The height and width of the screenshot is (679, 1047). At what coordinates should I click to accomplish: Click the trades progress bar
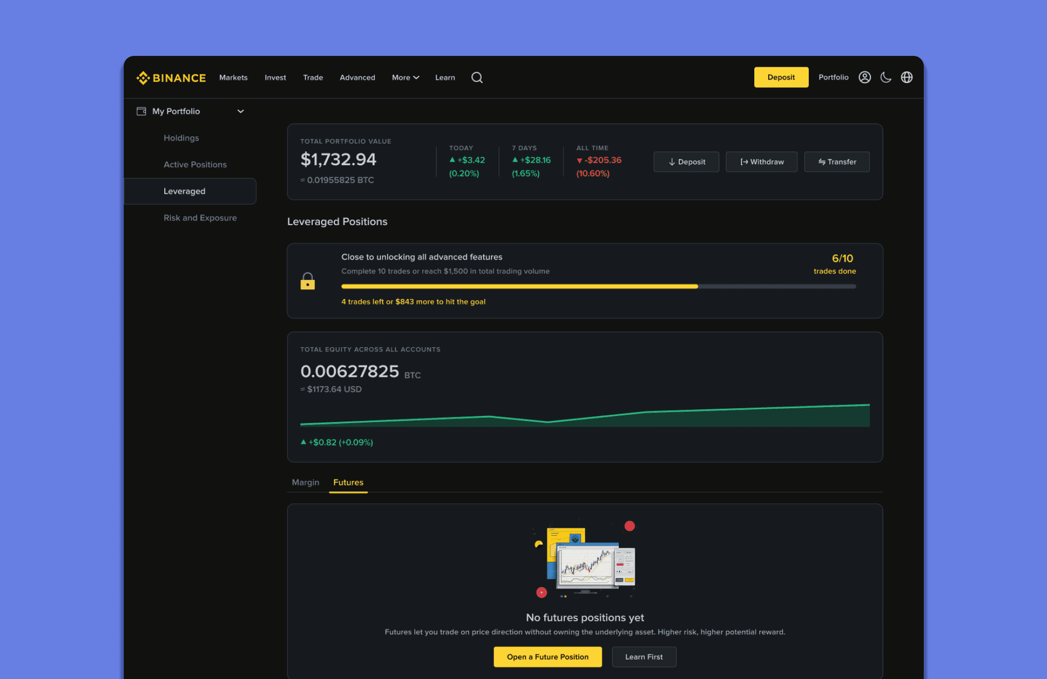[598, 286]
